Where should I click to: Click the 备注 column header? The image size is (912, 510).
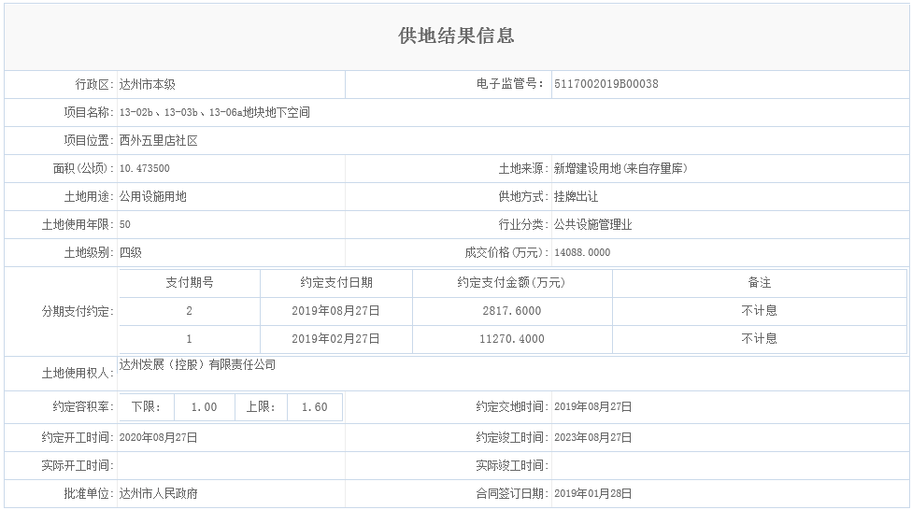click(x=759, y=283)
